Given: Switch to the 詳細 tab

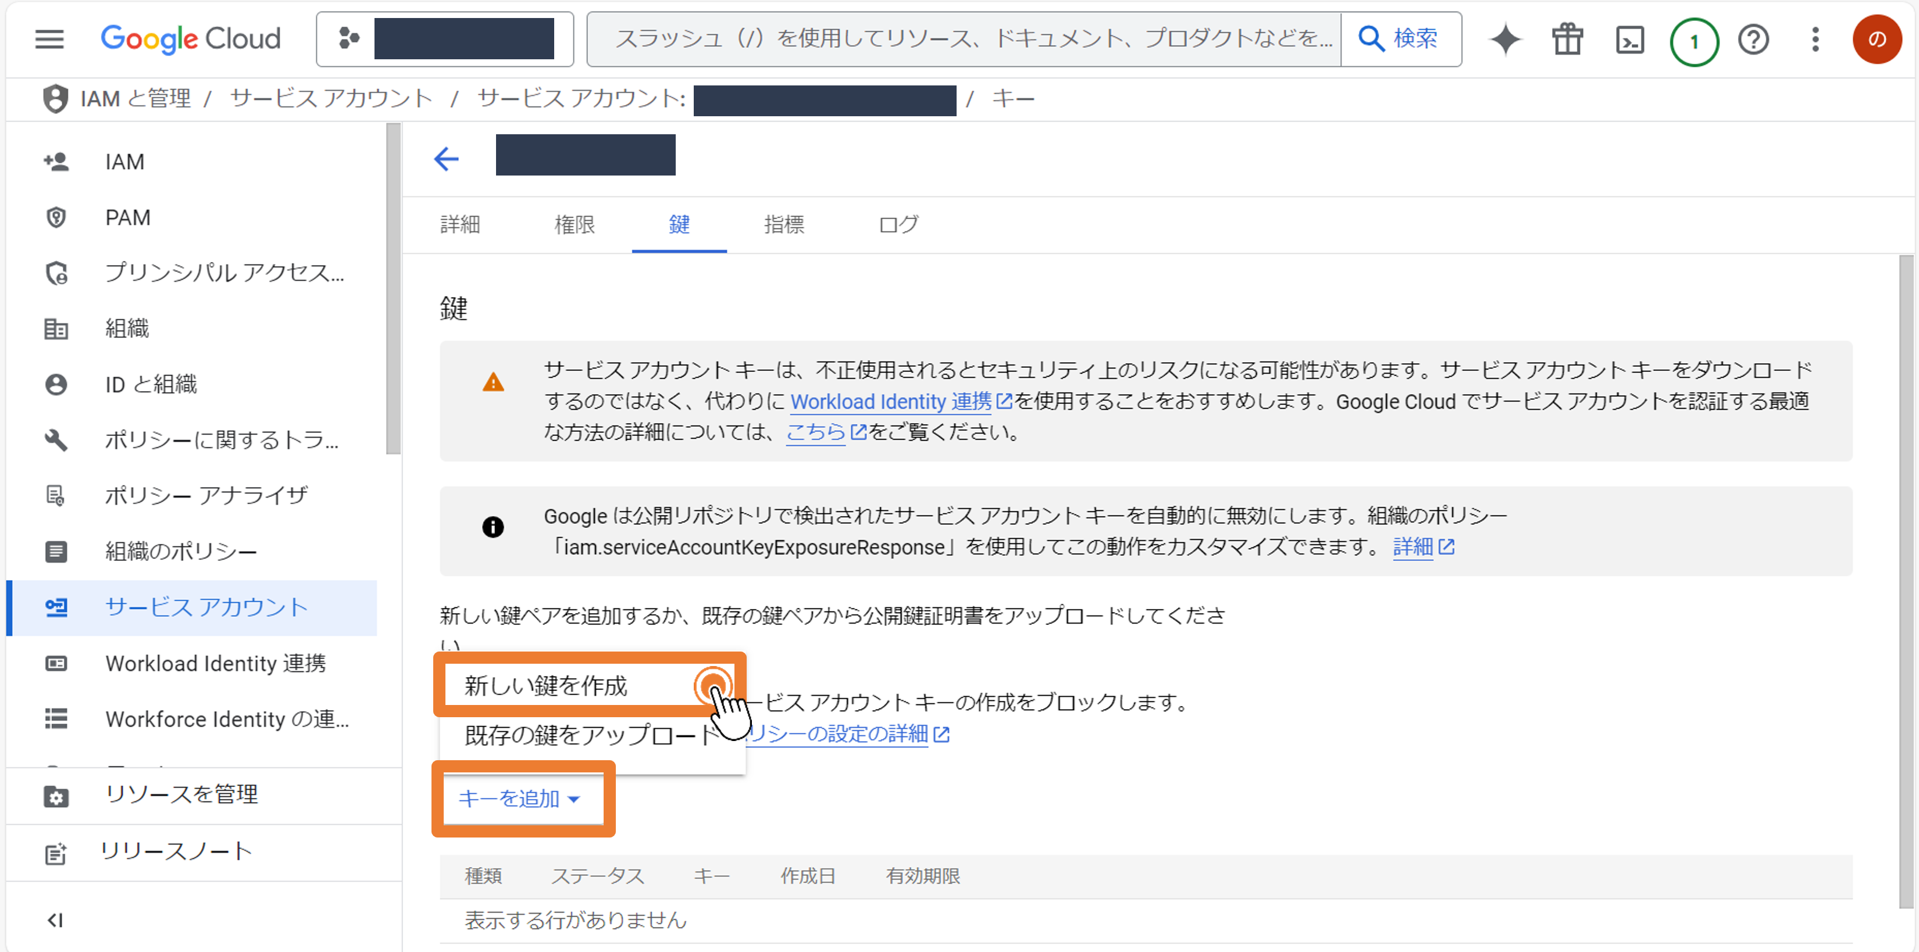Looking at the screenshot, I should (459, 224).
